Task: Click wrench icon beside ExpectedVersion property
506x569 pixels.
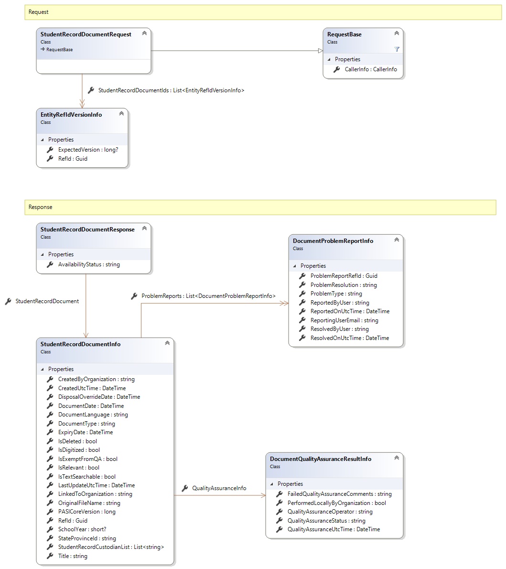Action: pos(50,150)
